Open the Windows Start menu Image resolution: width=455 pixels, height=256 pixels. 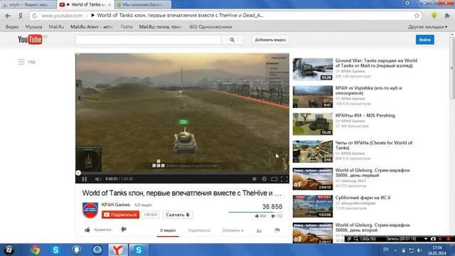click(x=9, y=250)
